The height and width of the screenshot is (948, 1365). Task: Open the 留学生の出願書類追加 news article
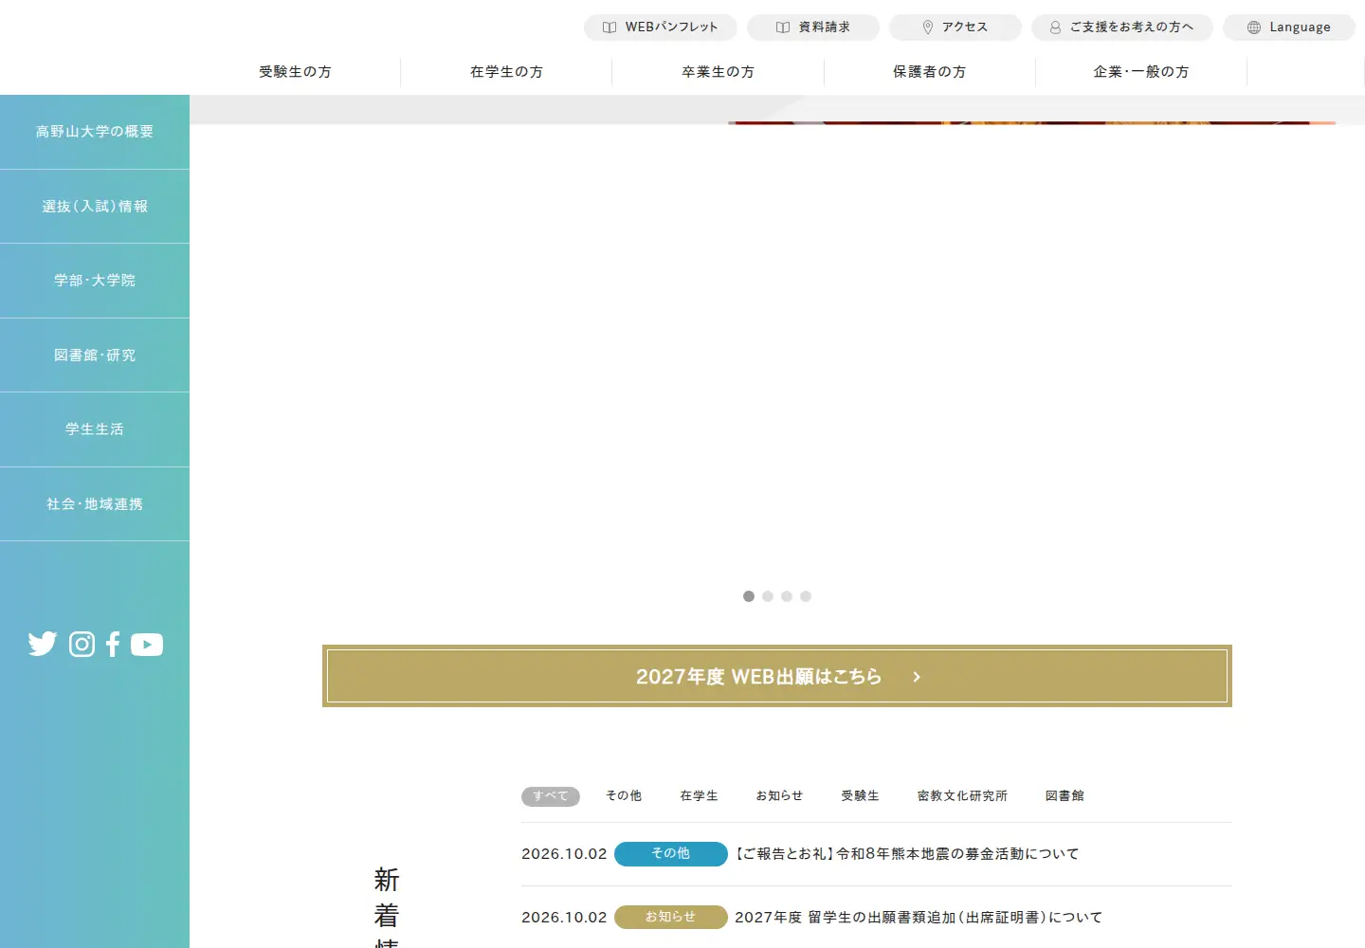click(x=919, y=918)
